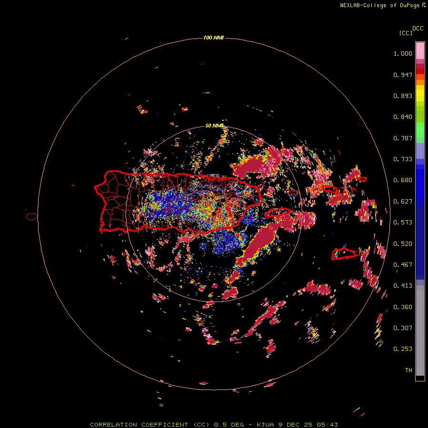This screenshot has height=428, width=428.
Task: Click the long island outline just east of Puerto Rico
Action: point(278,212)
